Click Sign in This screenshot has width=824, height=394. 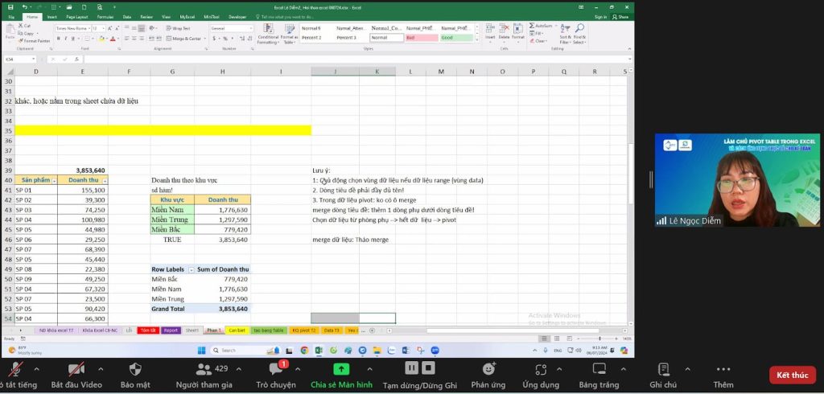point(600,18)
